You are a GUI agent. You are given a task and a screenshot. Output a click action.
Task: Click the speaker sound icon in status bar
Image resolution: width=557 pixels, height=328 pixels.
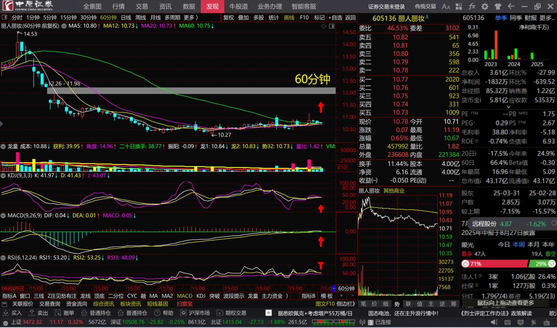pyautogui.click(x=494, y=322)
